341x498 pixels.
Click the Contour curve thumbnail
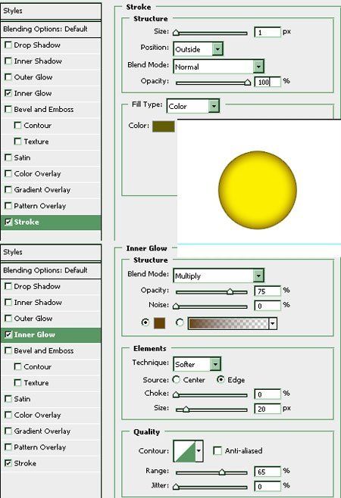point(184,450)
